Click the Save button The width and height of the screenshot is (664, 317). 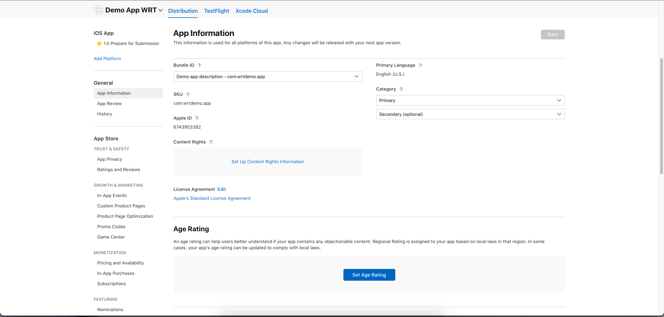click(553, 35)
